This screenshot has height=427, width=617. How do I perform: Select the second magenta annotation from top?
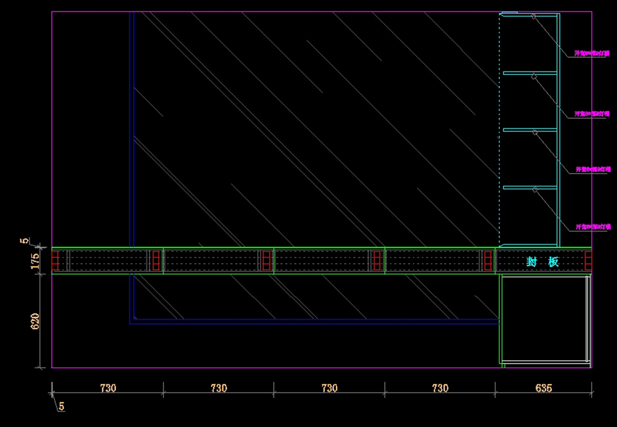(592, 114)
